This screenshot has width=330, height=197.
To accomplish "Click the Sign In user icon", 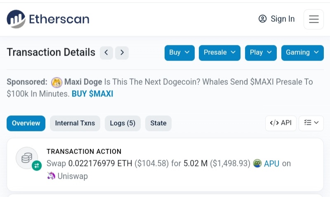I will [263, 19].
